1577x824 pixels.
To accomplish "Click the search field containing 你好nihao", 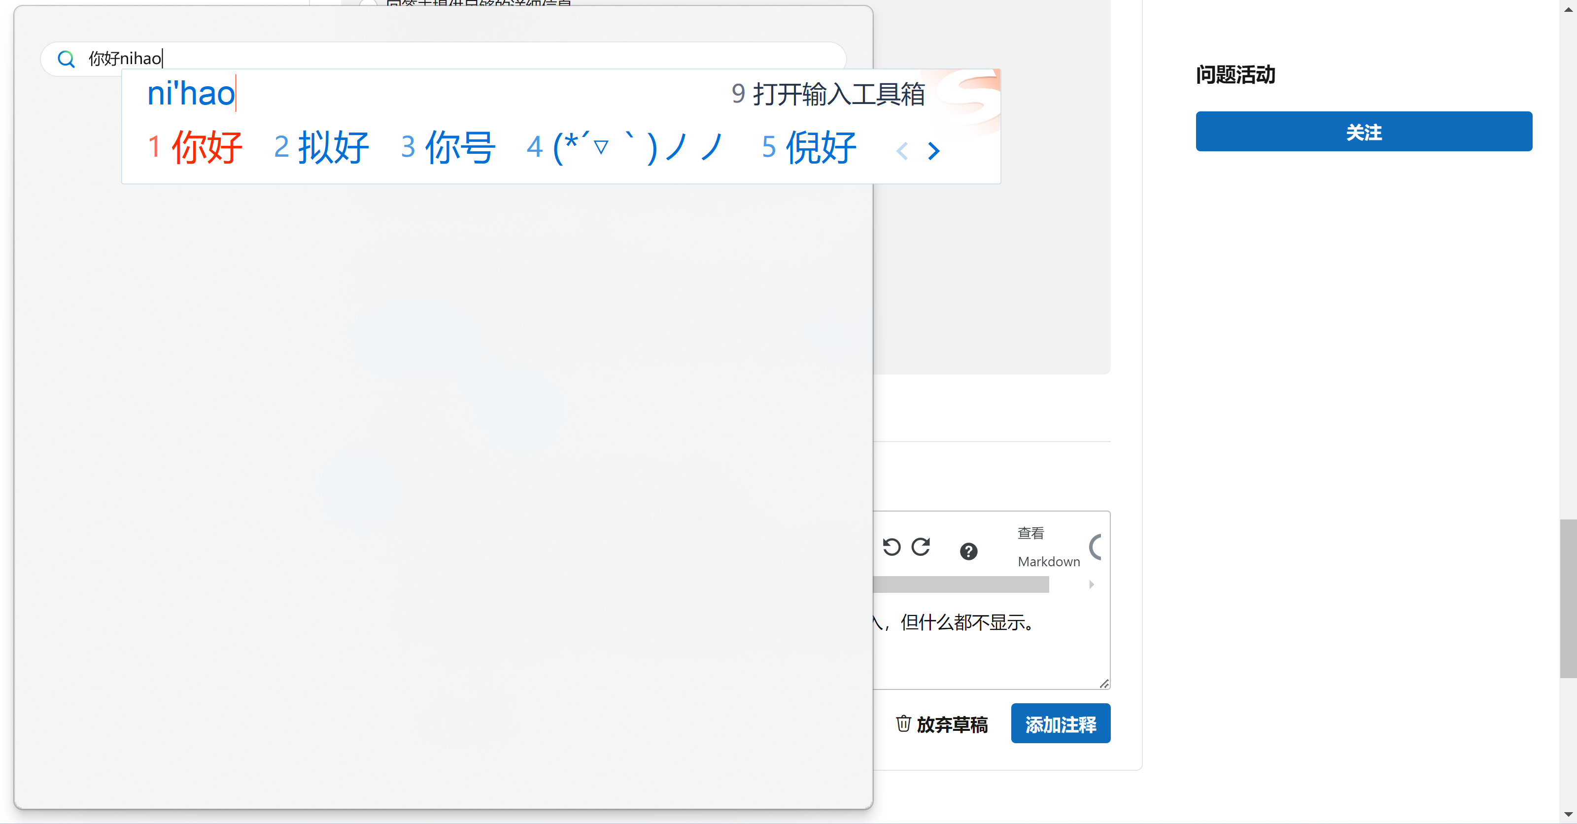I will (443, 58).
